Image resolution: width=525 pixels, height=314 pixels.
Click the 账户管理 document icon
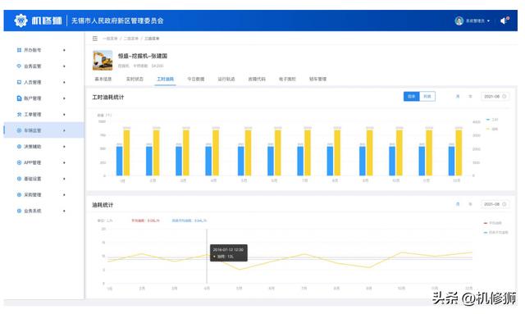point(19,98)
